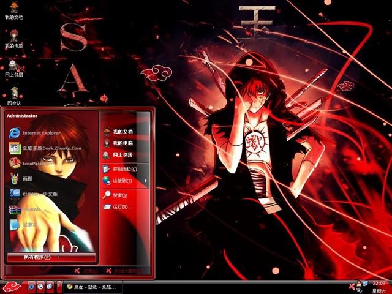The height and width of the screenshot is (294, 392).
Task: Click the 22:09 taskbar clock
Action: point(379,283)
